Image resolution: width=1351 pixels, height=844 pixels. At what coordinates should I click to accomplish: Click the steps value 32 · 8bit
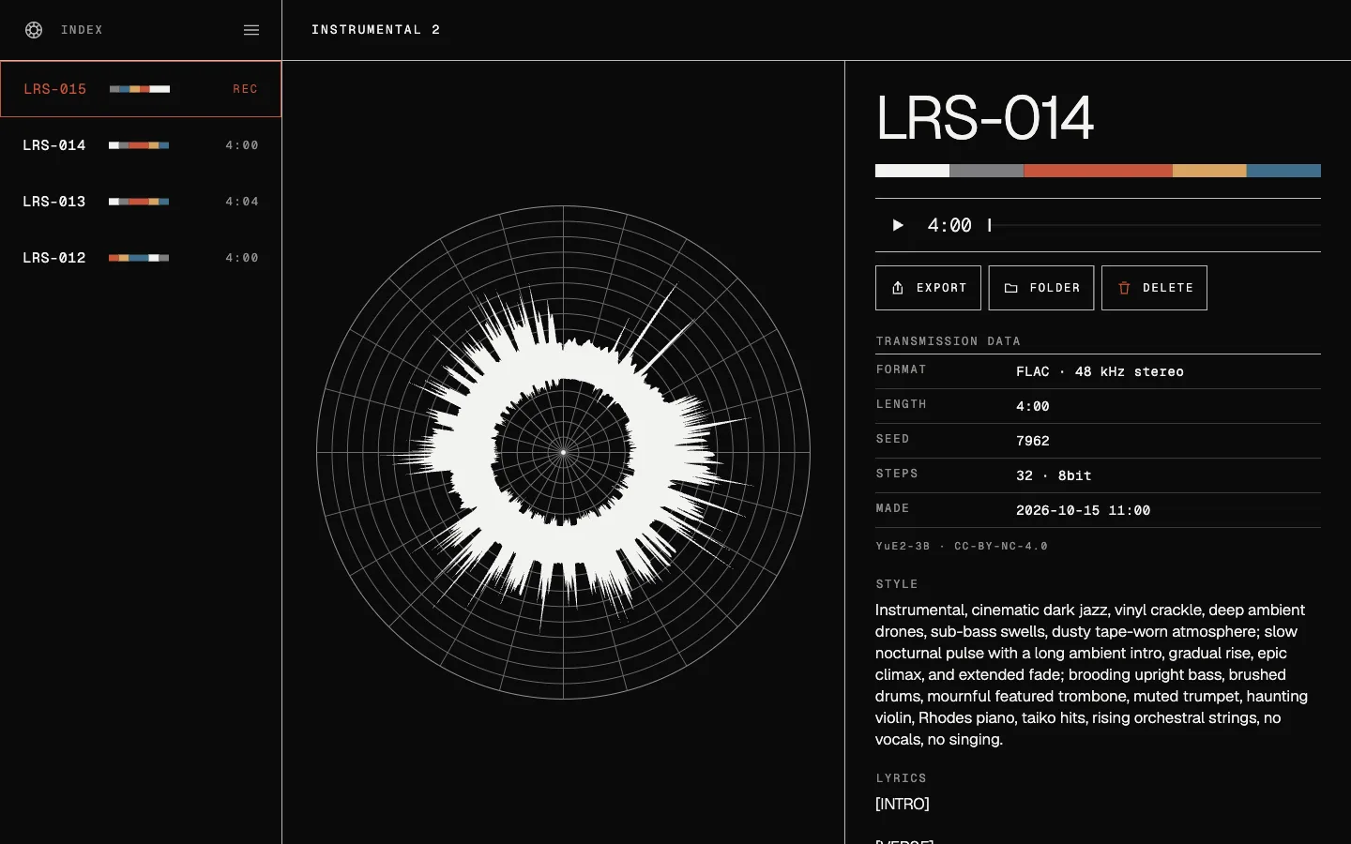(1054, 475)
